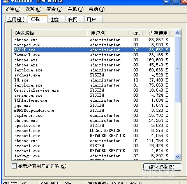Select the taskmgr.exe process row
This screenshot has height=184, width=187.
[92, 156]
